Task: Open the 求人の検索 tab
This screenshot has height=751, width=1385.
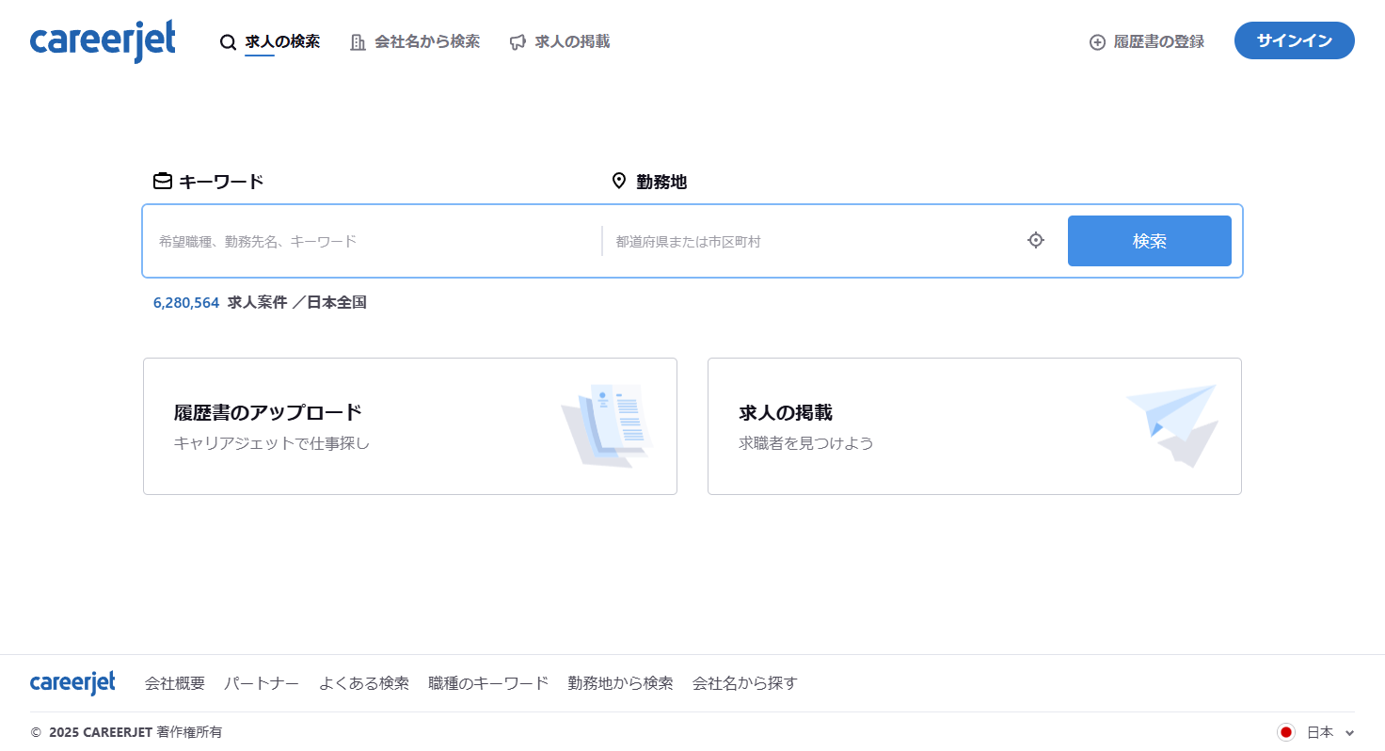Action: point(282,42)
